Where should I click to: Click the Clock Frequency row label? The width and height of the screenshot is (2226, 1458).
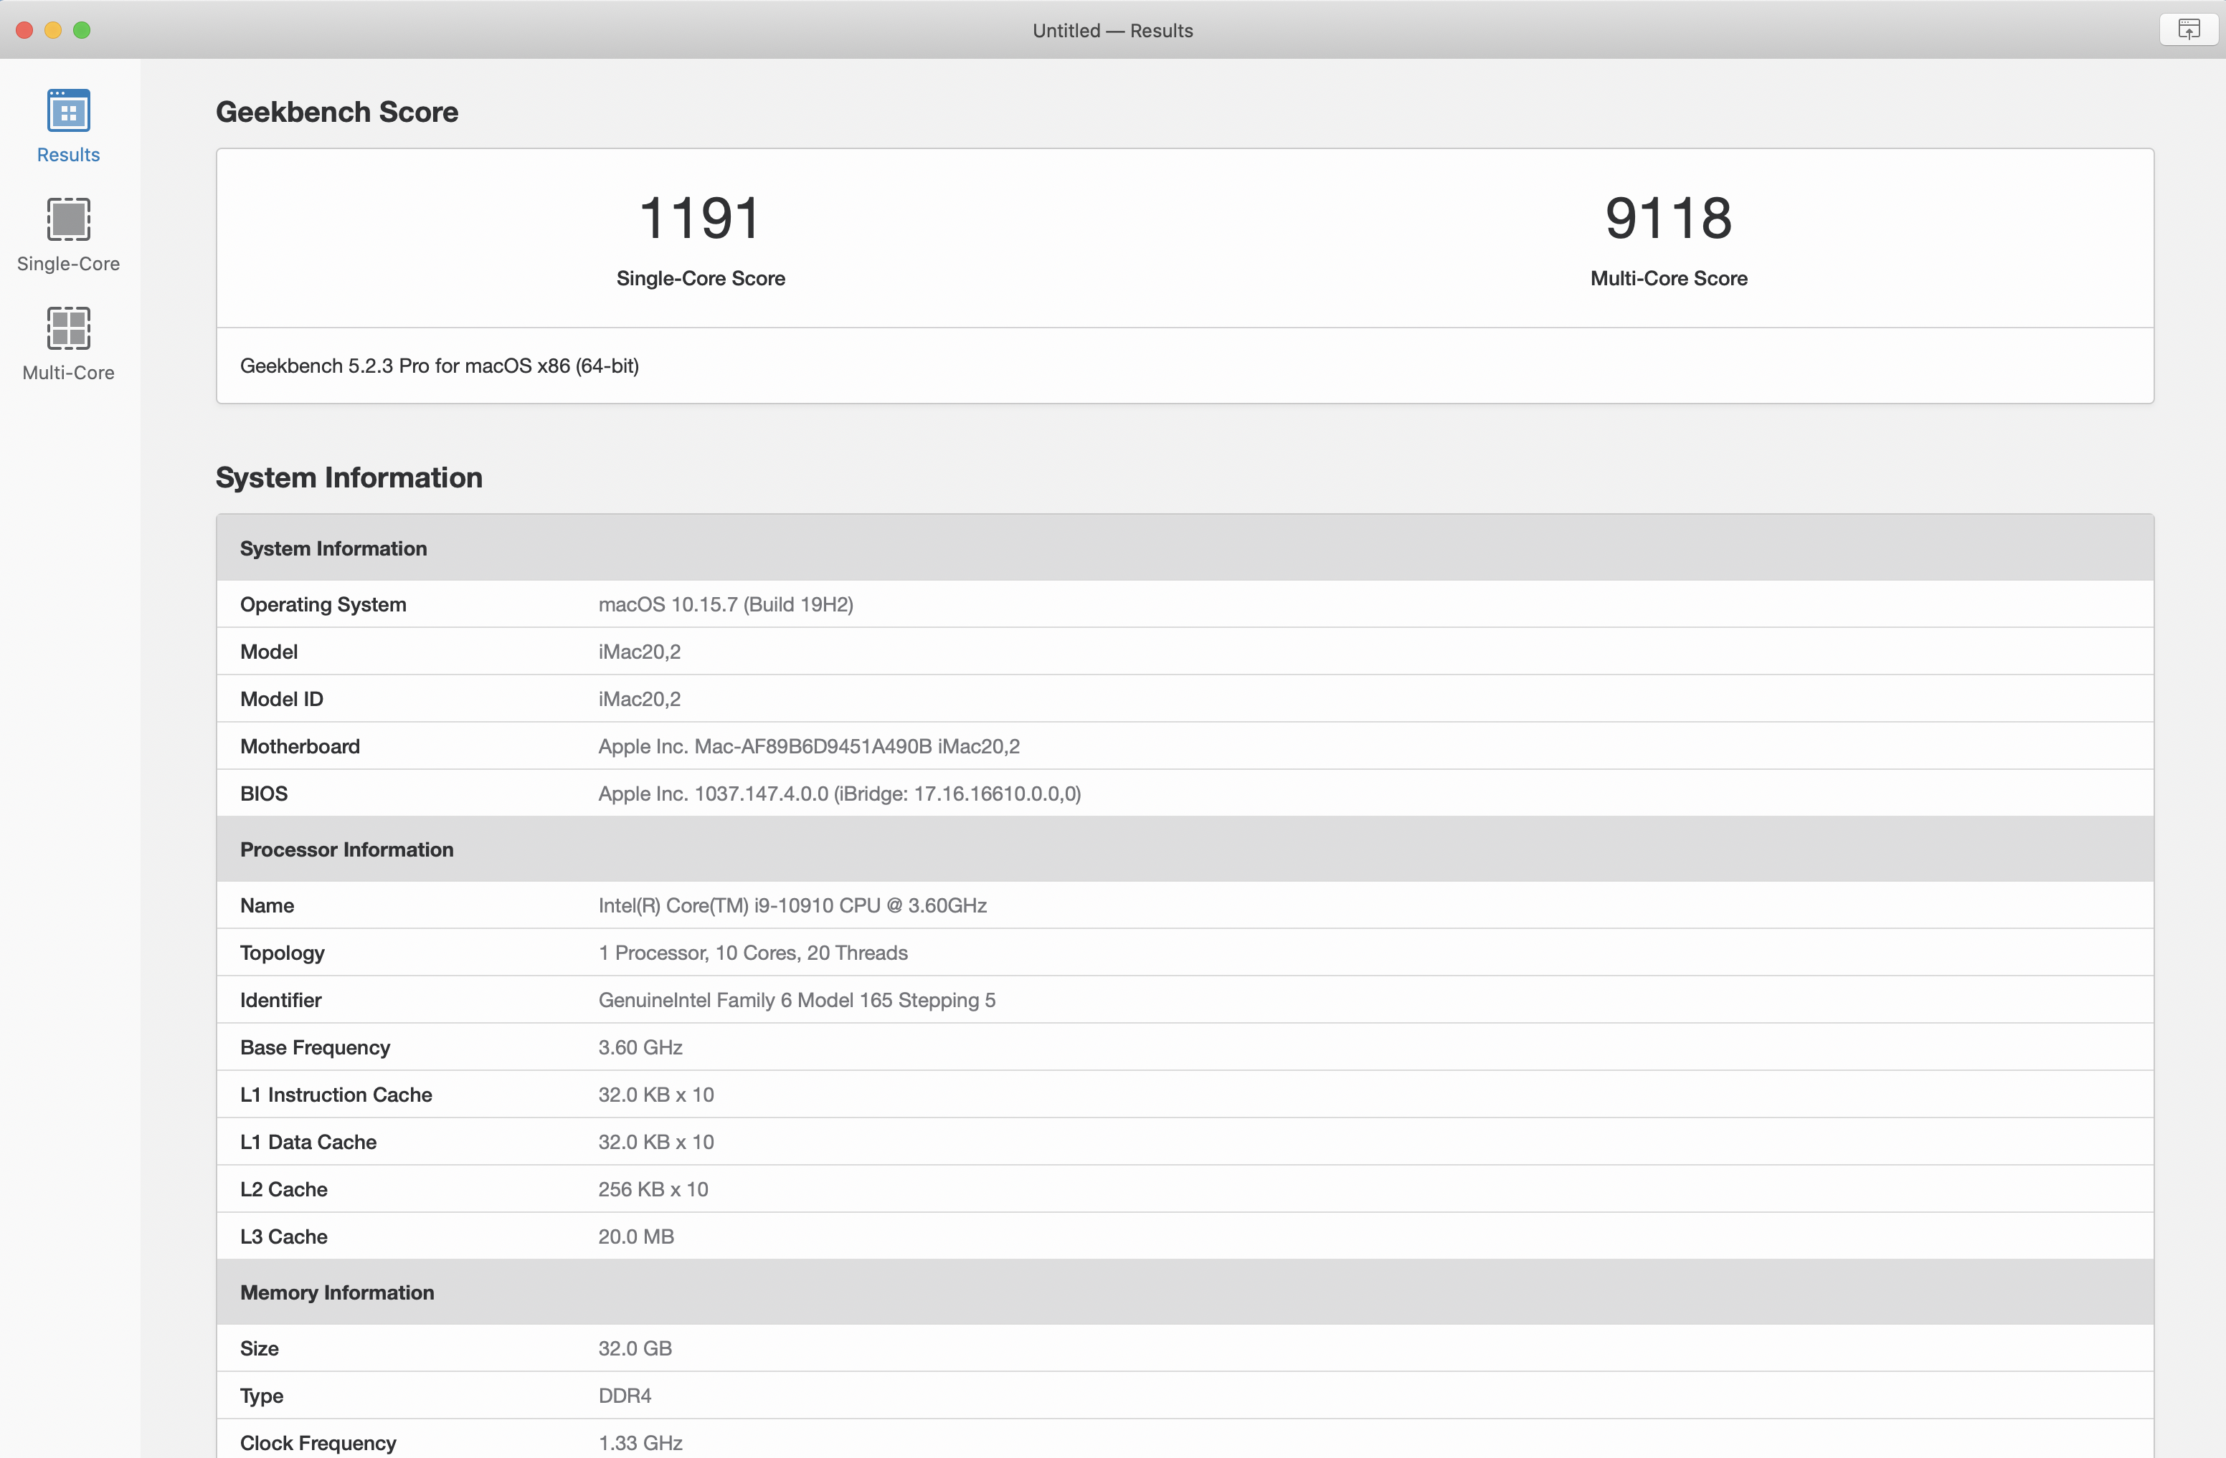point(318,1443)
